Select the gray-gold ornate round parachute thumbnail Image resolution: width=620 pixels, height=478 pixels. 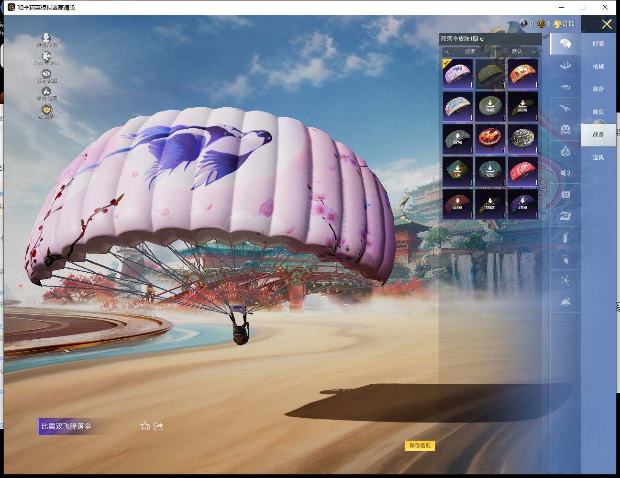tap(523, 139)
